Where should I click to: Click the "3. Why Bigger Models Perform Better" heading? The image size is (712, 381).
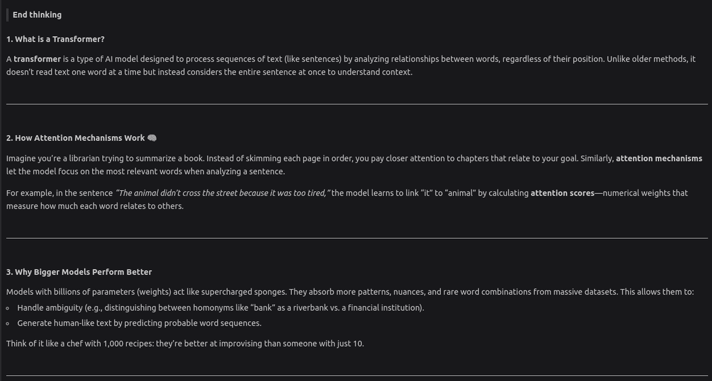(79, 272)
